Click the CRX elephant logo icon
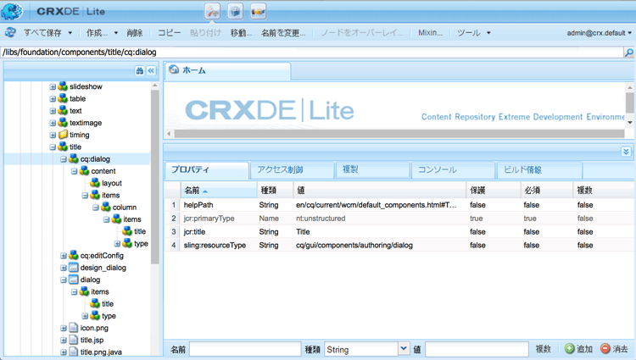The width and height of the screenshot is (636, 360). point(11,11)
